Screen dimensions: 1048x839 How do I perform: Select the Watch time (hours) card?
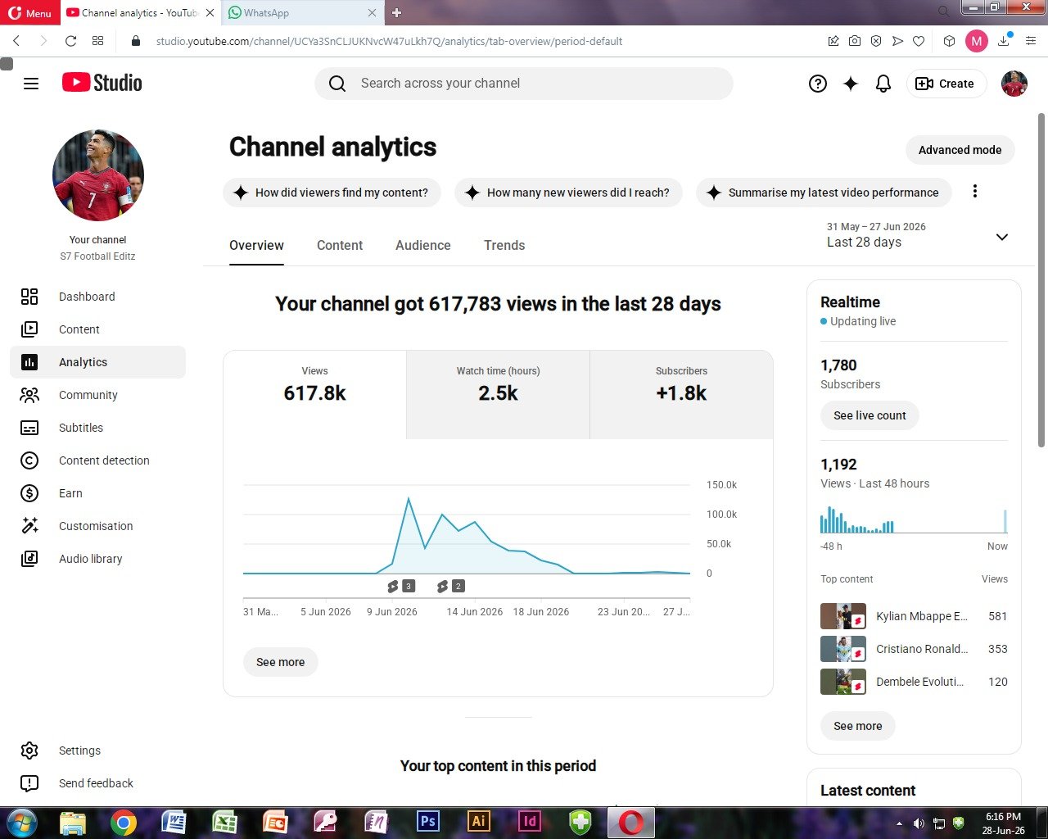498,395
